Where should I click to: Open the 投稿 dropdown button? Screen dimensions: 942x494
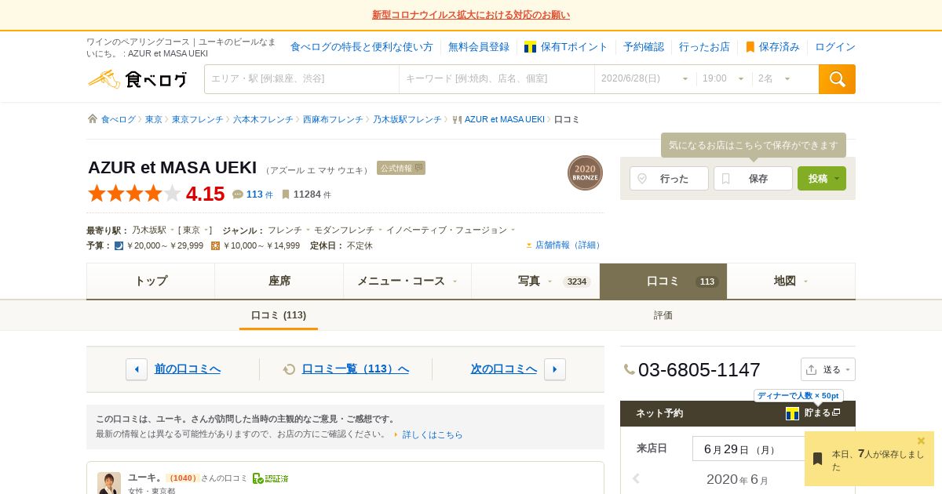click(x=822, y=178)
